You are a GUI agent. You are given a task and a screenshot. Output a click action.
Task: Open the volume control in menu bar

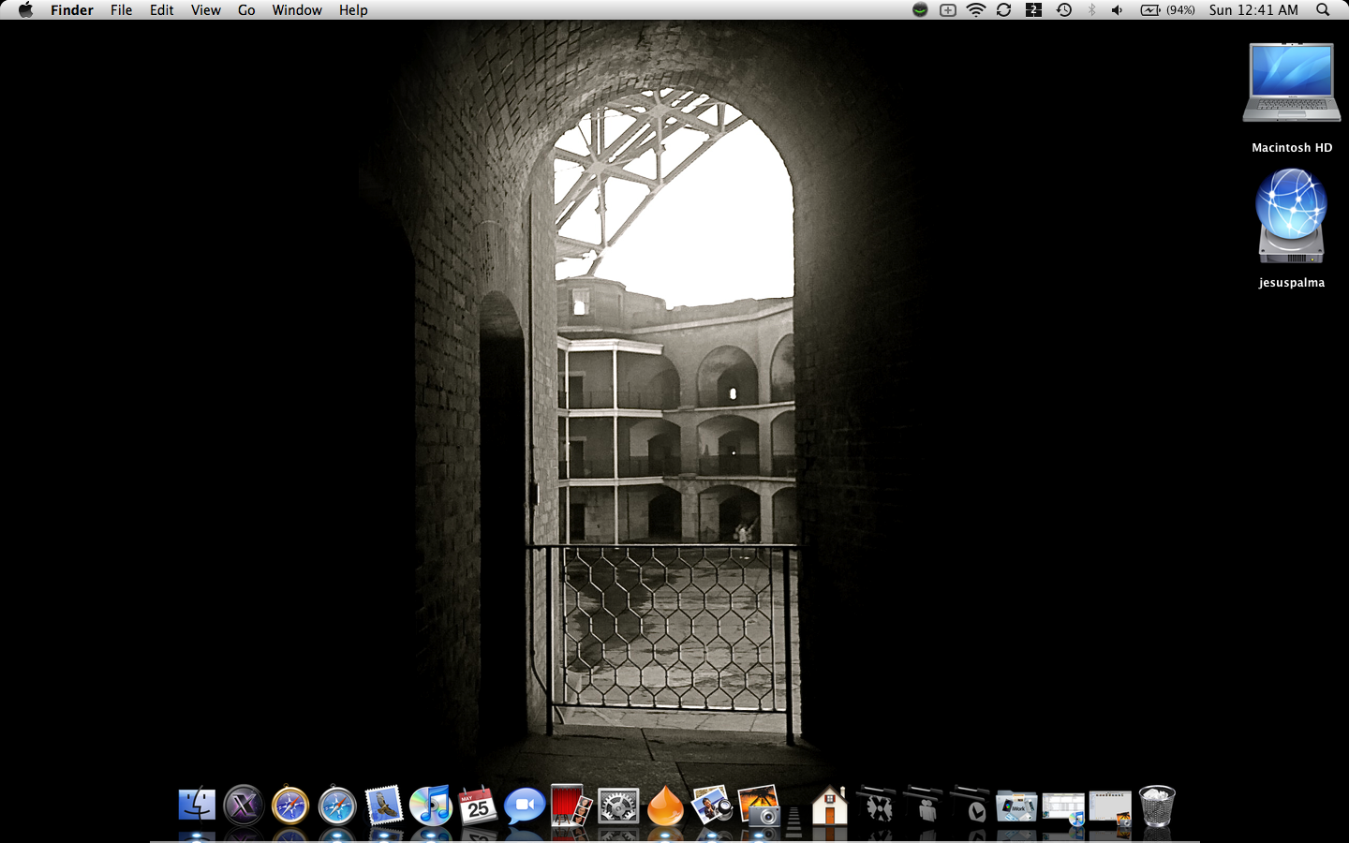coord(1117,10)
